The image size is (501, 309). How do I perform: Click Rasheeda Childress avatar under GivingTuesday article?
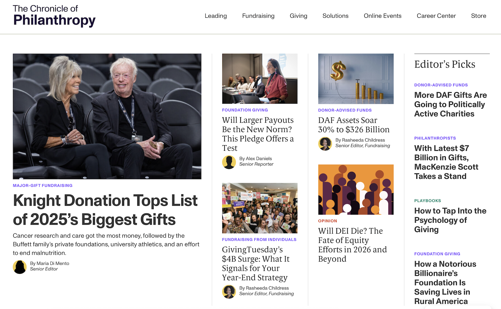(229, 292)
